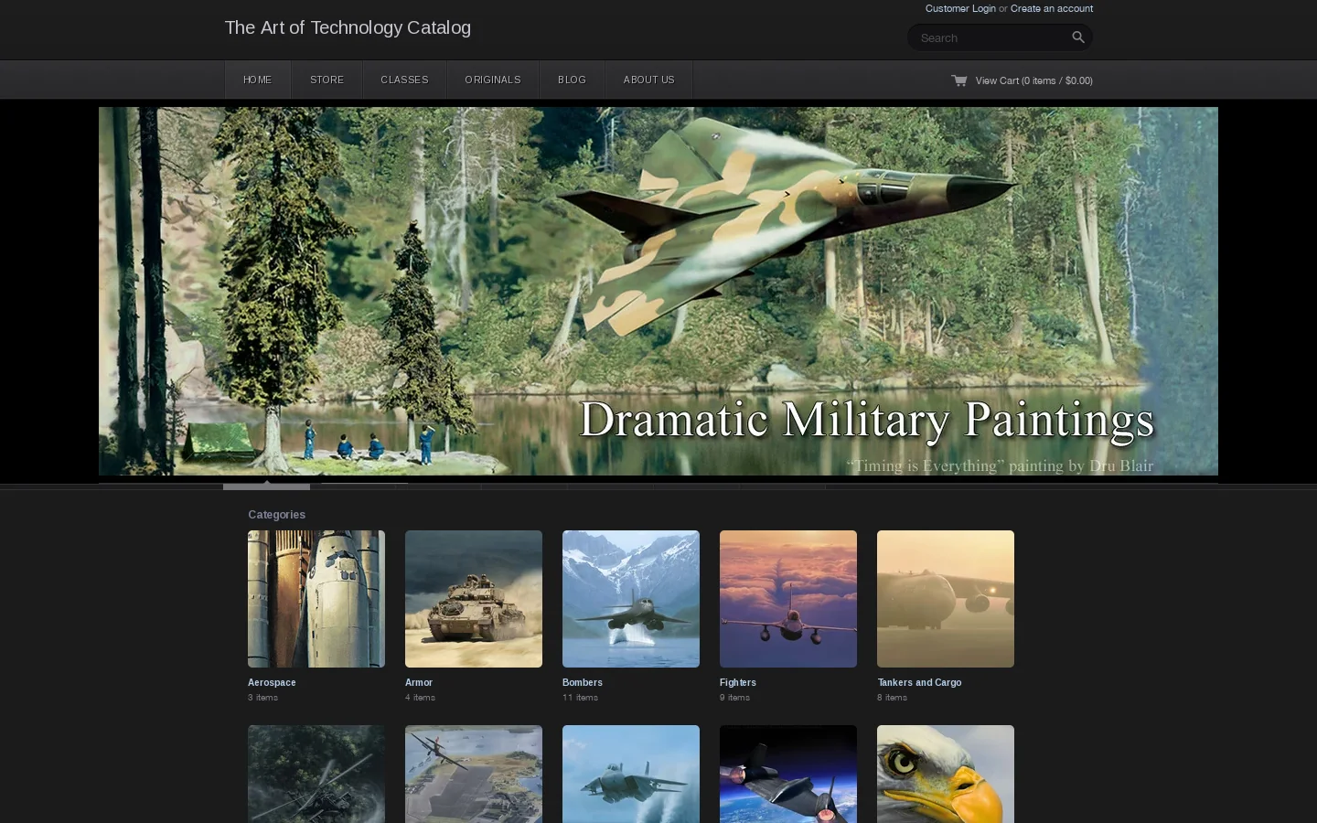Open the helicopter category thumbnail
Image resolution: width=1317 pixels, height=823 pixels.
click(x=316, y=774)
